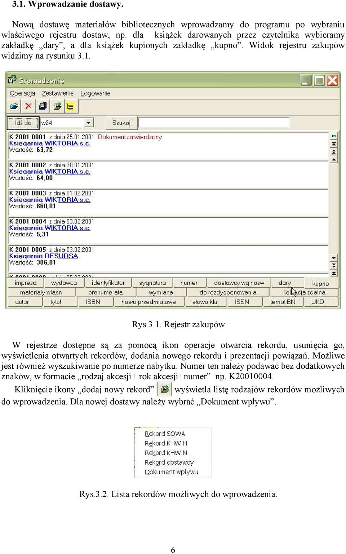
Task: Switch to the słowo klu. tab
Action: (205, 302)
